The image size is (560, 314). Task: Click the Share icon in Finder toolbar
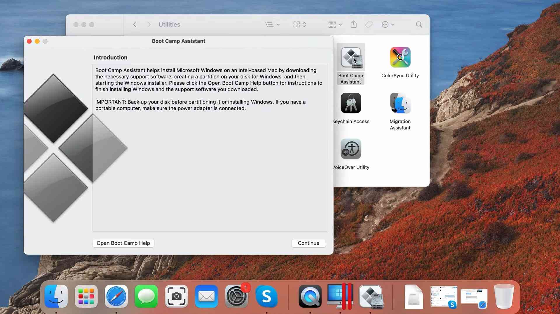pyautogui.click(x=353, y=24)
